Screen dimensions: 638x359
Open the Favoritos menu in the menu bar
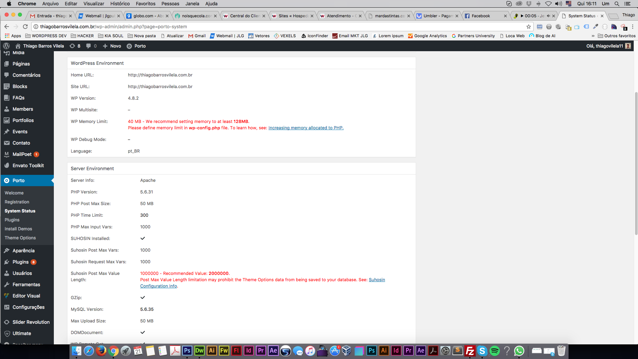click(146, 4)
